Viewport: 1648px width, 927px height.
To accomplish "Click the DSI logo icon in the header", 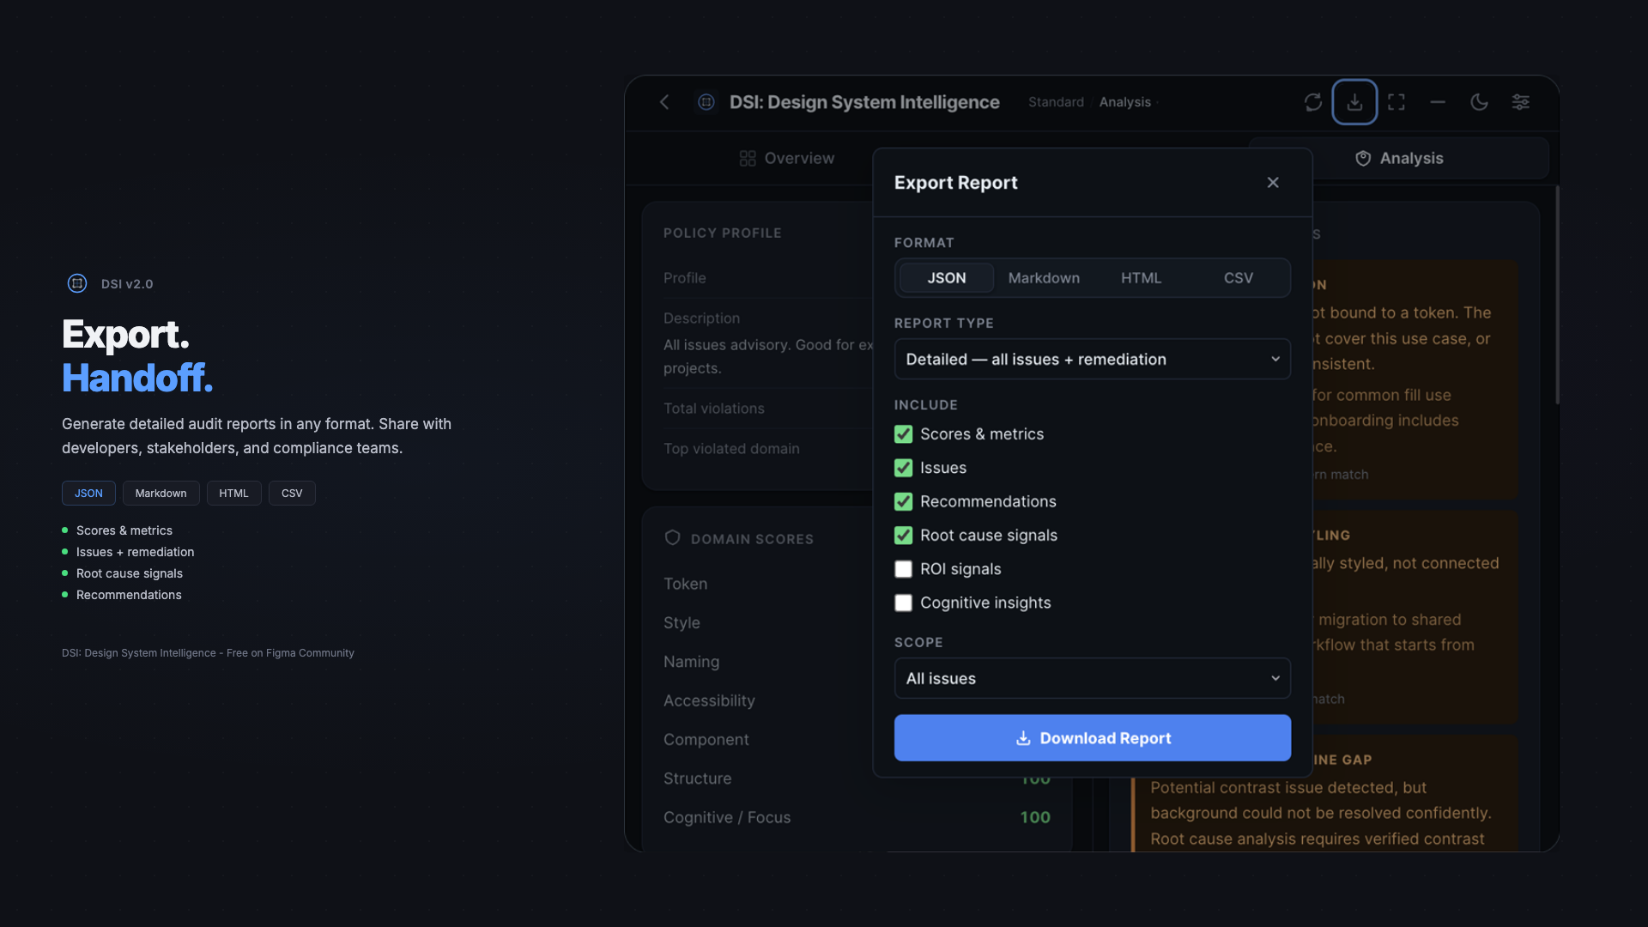I will (706, 101).
